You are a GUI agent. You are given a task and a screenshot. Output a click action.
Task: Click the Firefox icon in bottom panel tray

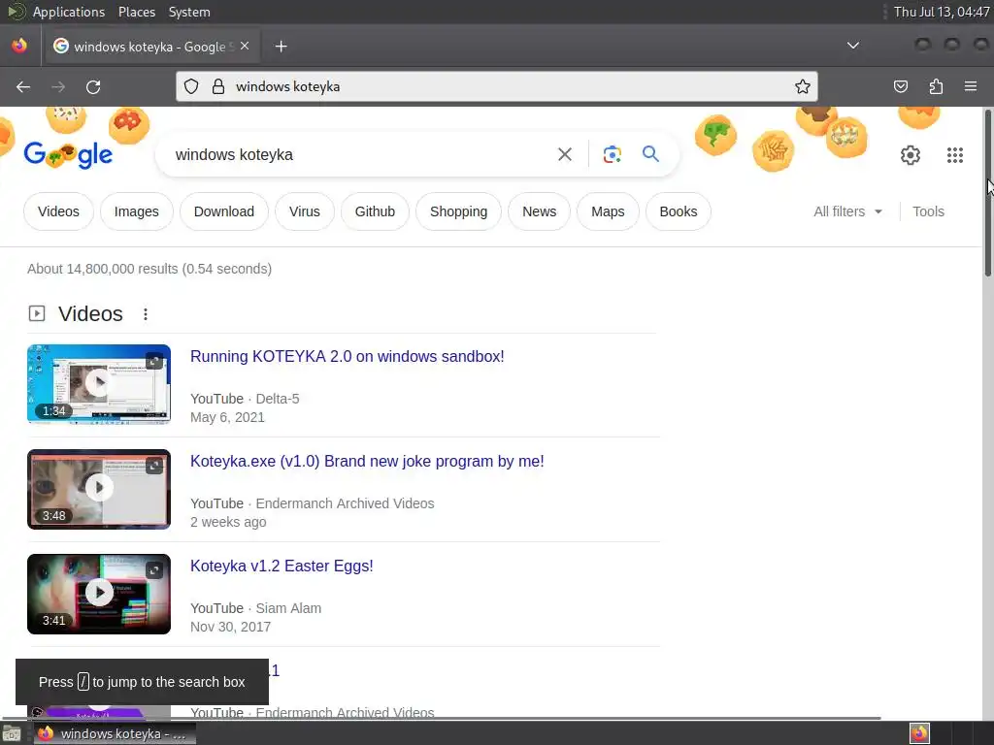pos(919,733)
